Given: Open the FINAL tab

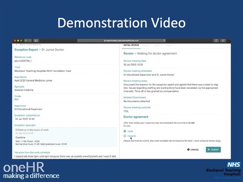Looking at the screenshot, I should (168, 45).
